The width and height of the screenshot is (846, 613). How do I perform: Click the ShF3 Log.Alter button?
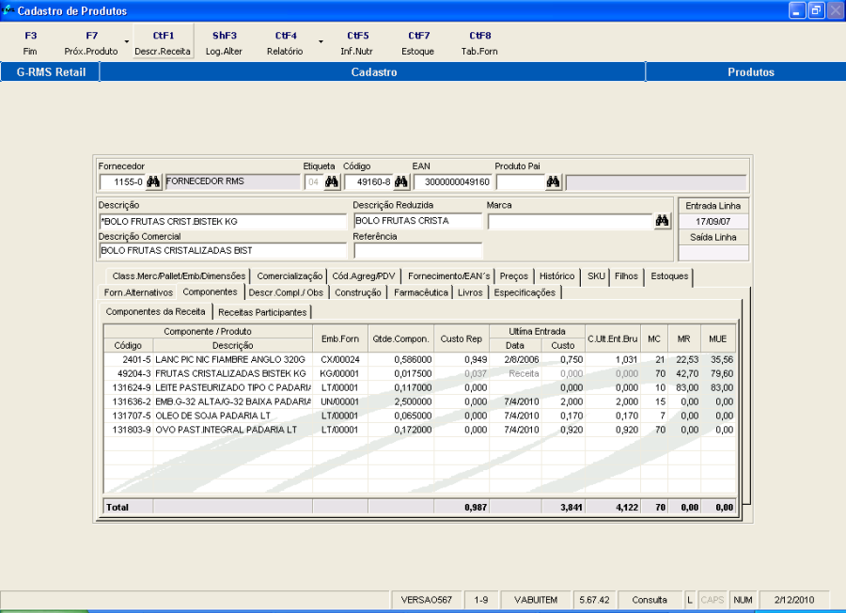225,43
